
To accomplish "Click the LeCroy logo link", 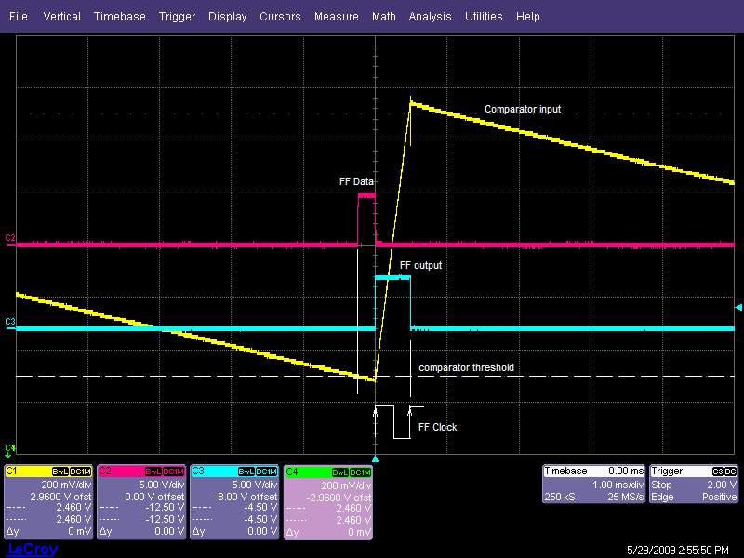I will (x=32, y=550).
